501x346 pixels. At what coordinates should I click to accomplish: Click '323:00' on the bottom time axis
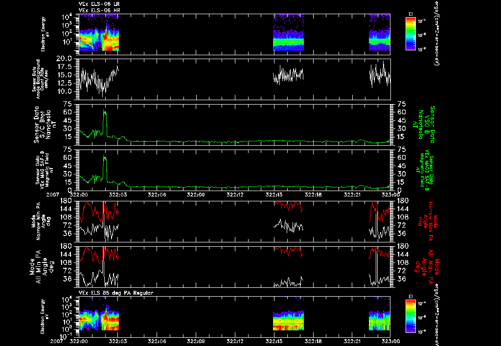391,341
